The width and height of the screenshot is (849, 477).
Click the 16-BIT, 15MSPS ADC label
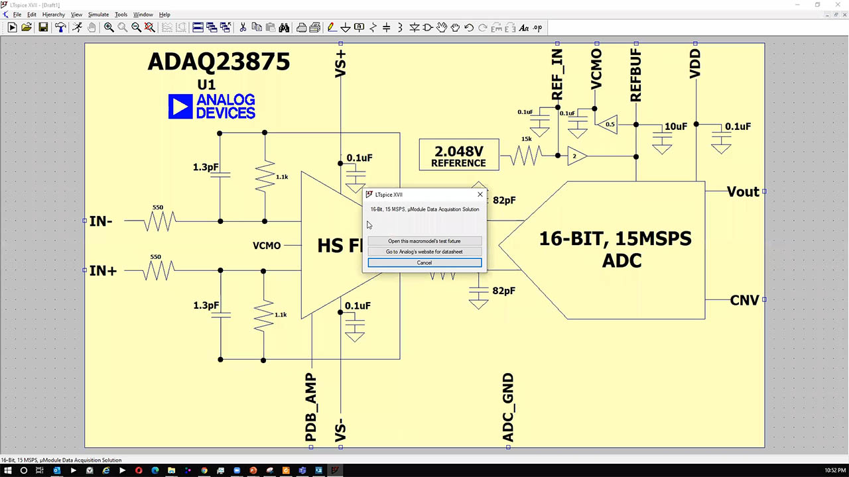(615, 249)
